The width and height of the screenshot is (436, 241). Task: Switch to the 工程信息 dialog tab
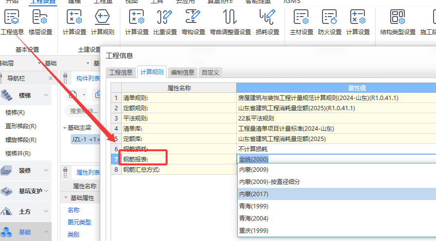point(121,72)
